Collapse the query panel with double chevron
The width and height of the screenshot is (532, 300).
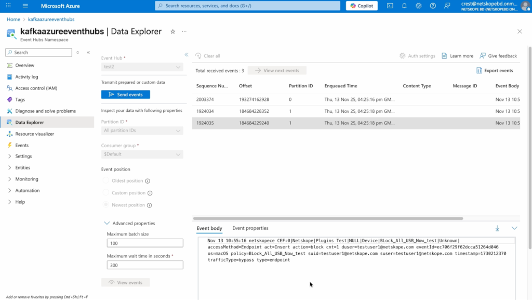point(187,55)
